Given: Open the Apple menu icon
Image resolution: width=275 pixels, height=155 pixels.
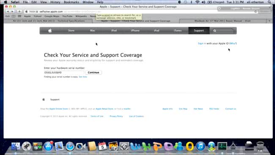Looking at the screenshot, I should click(x=5, y=2).
